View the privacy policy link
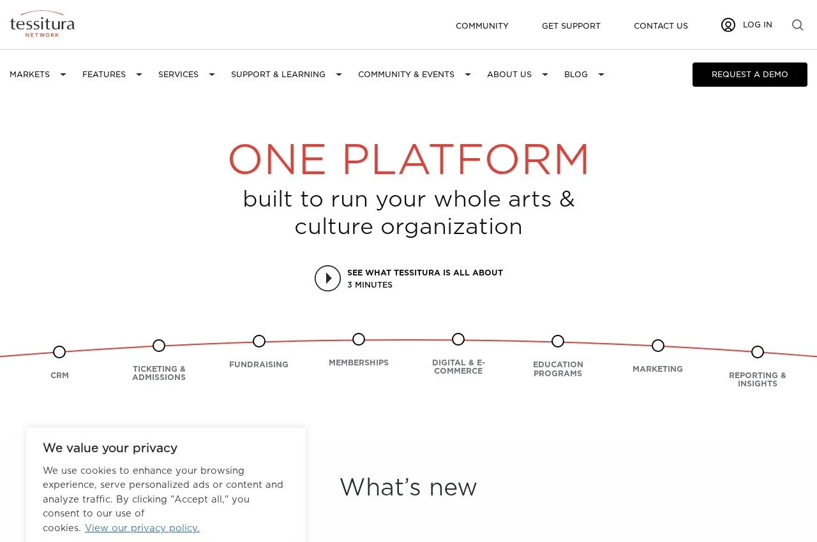 click(x=142, y=528)
